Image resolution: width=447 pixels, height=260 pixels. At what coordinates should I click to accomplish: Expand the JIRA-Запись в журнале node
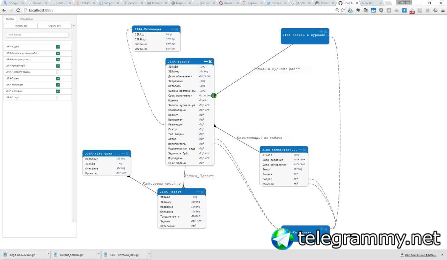coord(321,32)
